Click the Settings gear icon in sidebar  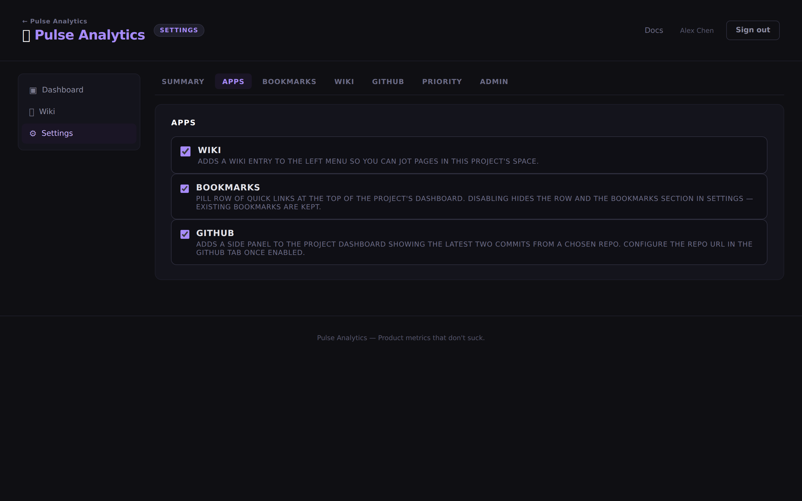pyautogui.click(x=33, y=134)
